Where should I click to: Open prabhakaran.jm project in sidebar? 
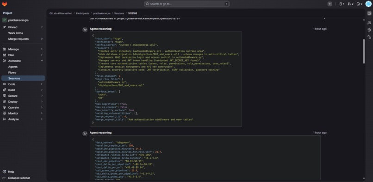pos(23,20)
